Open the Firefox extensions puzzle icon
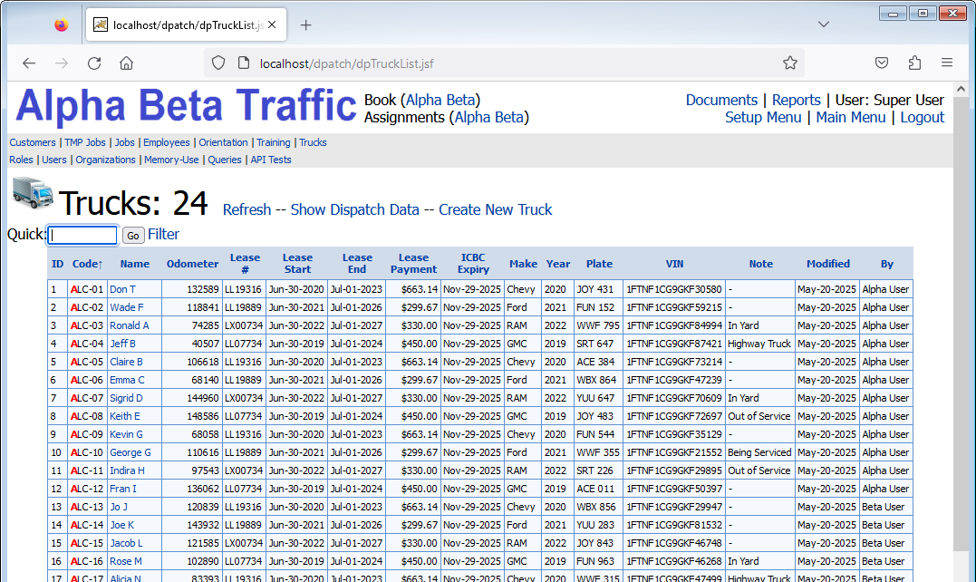The height and width of the screenshot is (582, 976). 913,63
